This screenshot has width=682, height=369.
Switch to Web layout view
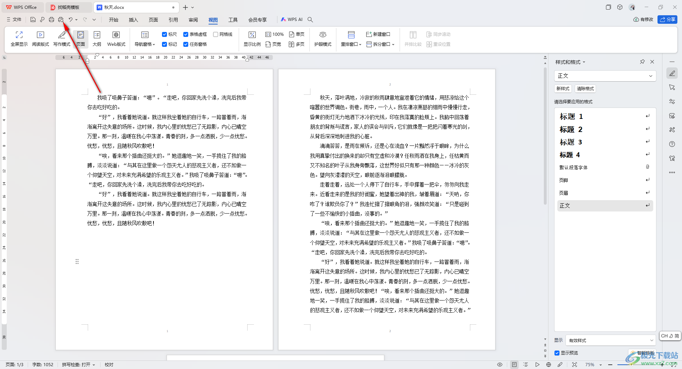pyautogui.click(x=116, y=39)
